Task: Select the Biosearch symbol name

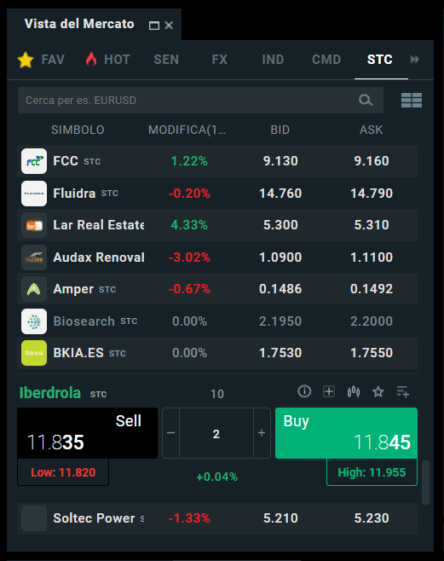Action: [84, 321]
